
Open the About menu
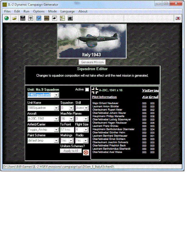pos(83,11)
